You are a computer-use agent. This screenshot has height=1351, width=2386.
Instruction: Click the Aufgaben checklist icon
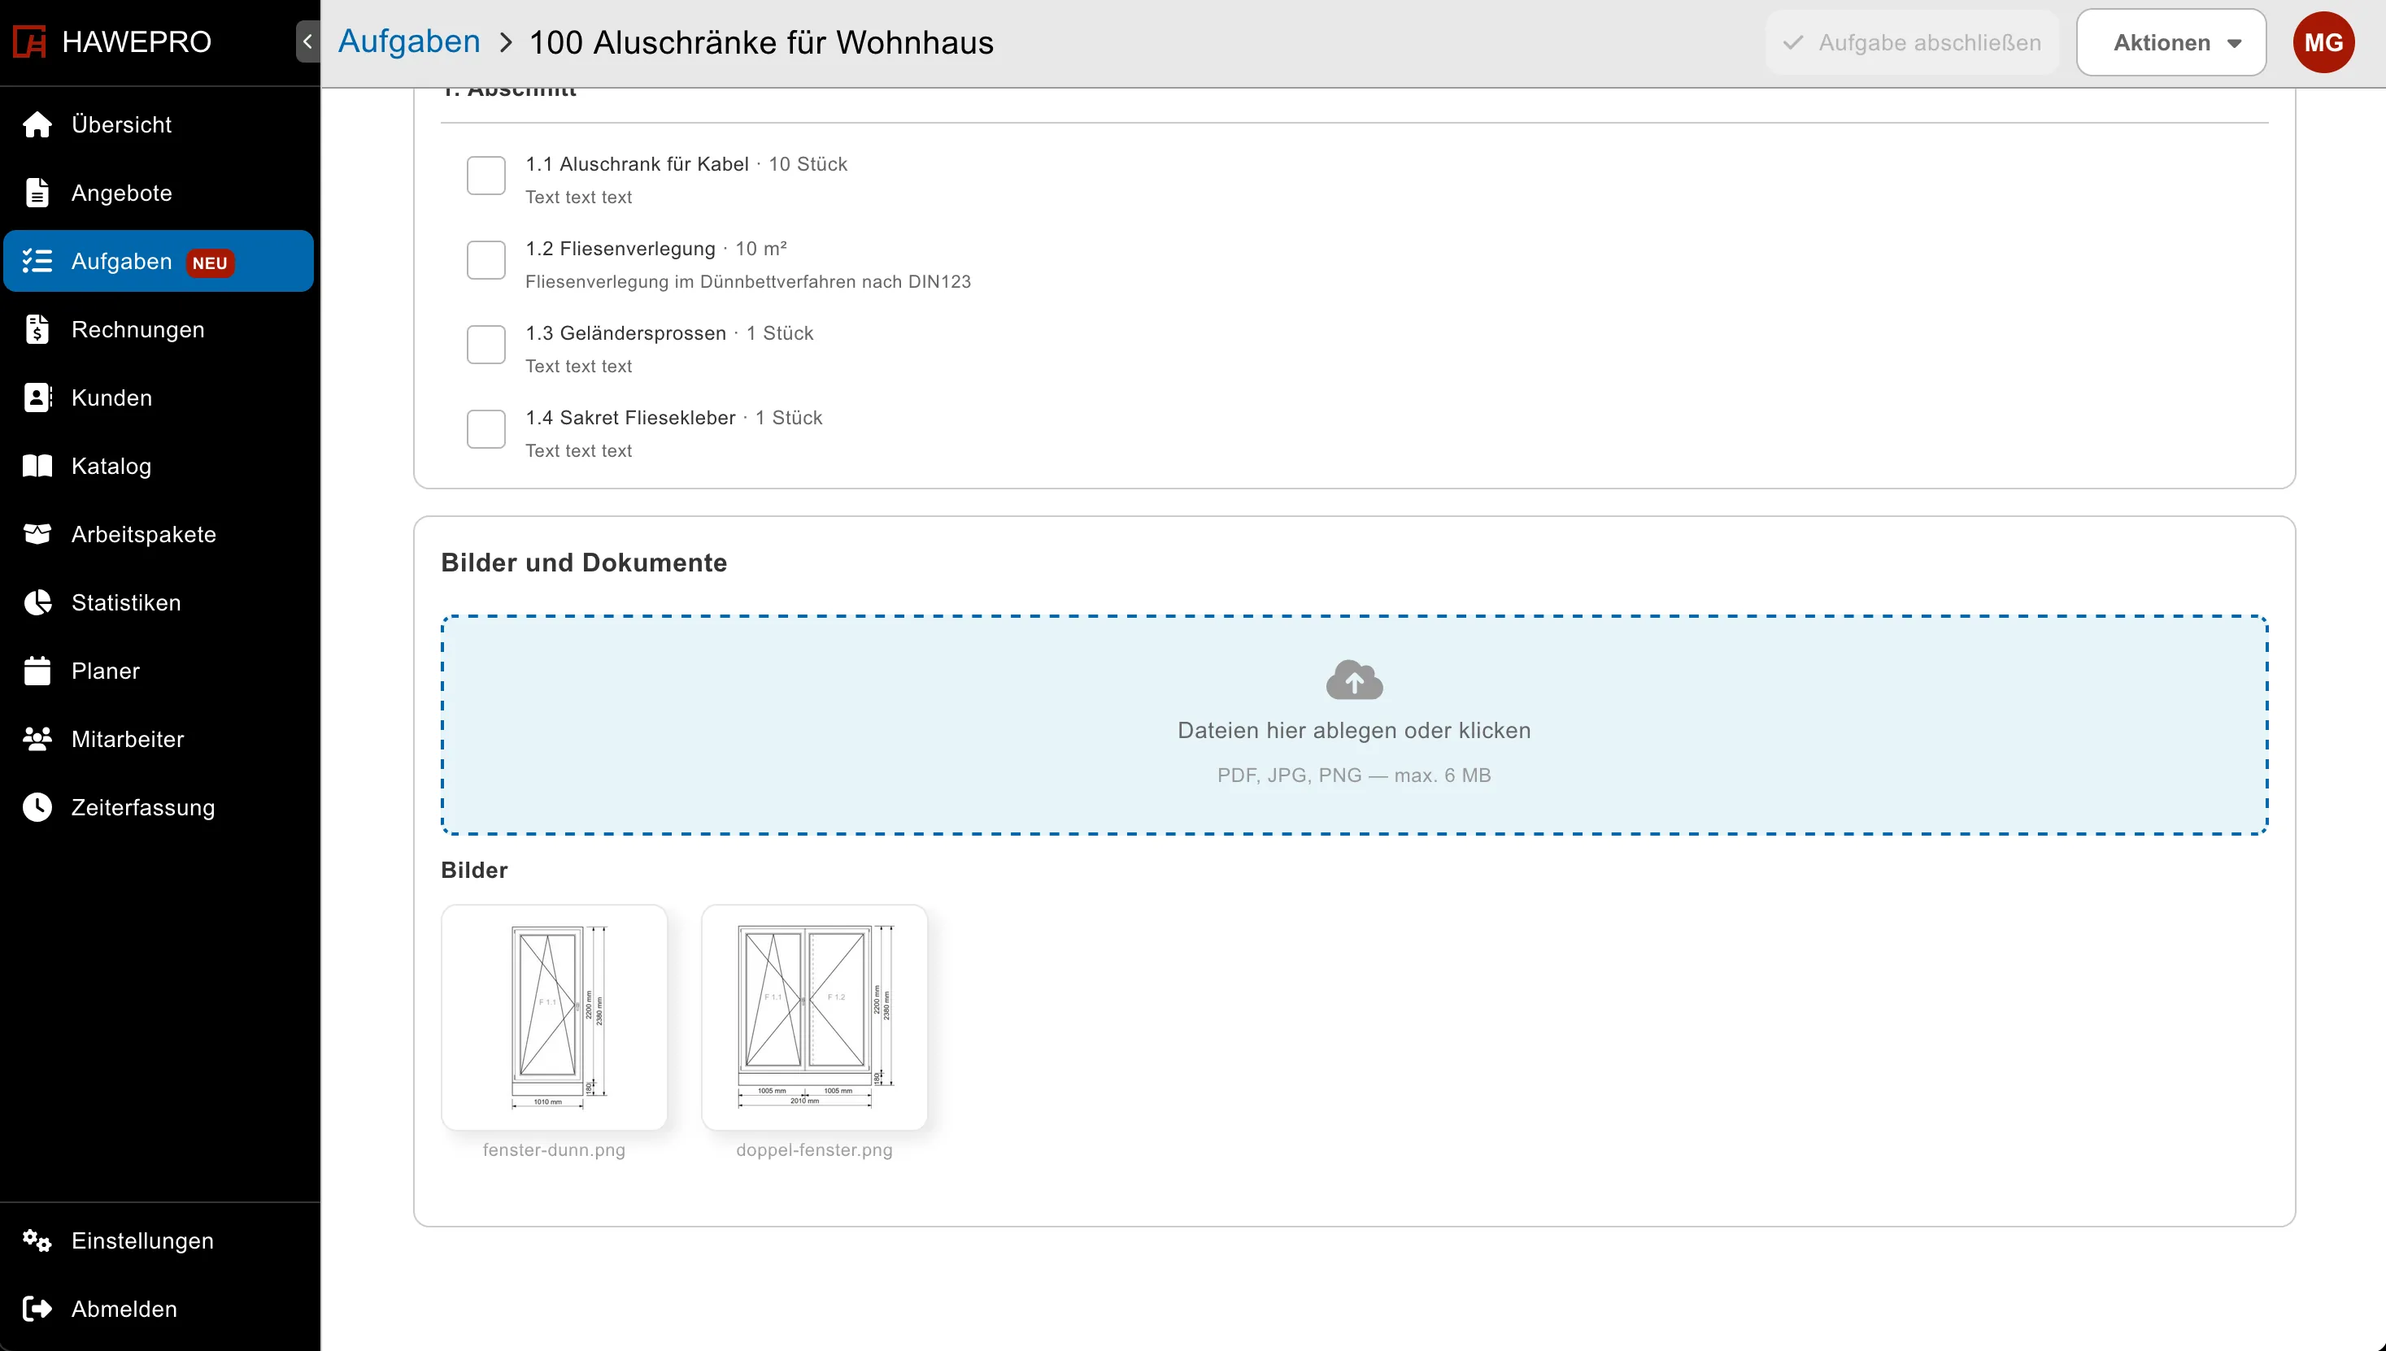[37, 261]
